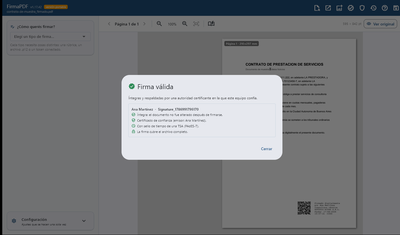
Task: Click the Cerrar button in the dialog
Action: click(266, 149)
